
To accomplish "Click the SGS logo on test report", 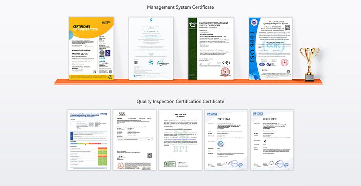I will 120,114.
